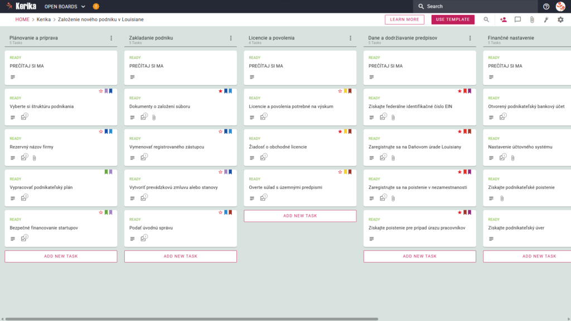Click Založenie nového podniku v Louisiane breadcrumb
The height and width of the screenshot is (321, 571).
[101, 20]
